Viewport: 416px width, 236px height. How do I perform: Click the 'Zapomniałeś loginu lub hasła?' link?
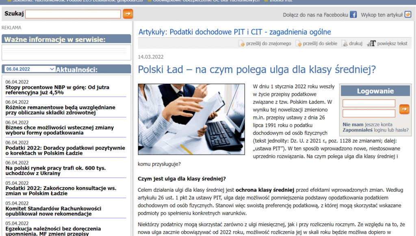(375, 130)
